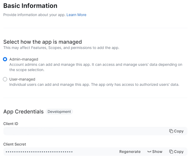The height and width of the screenshot is (165, 193).
Task: Select the Admin-managed radio button
Action: tap(5, 59)
